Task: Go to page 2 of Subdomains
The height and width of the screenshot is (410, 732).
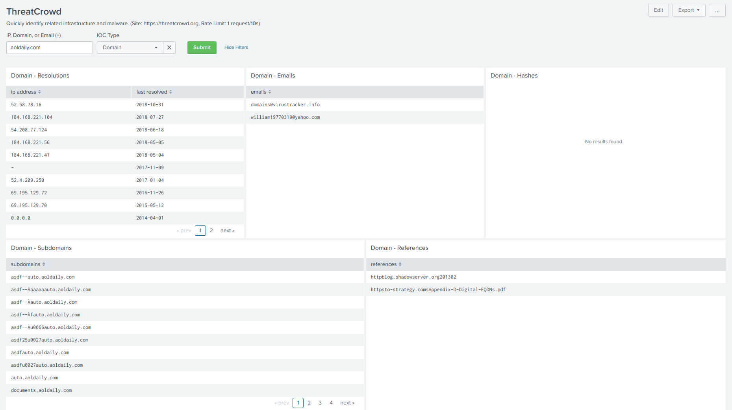Action: click(x=309, y=403)
